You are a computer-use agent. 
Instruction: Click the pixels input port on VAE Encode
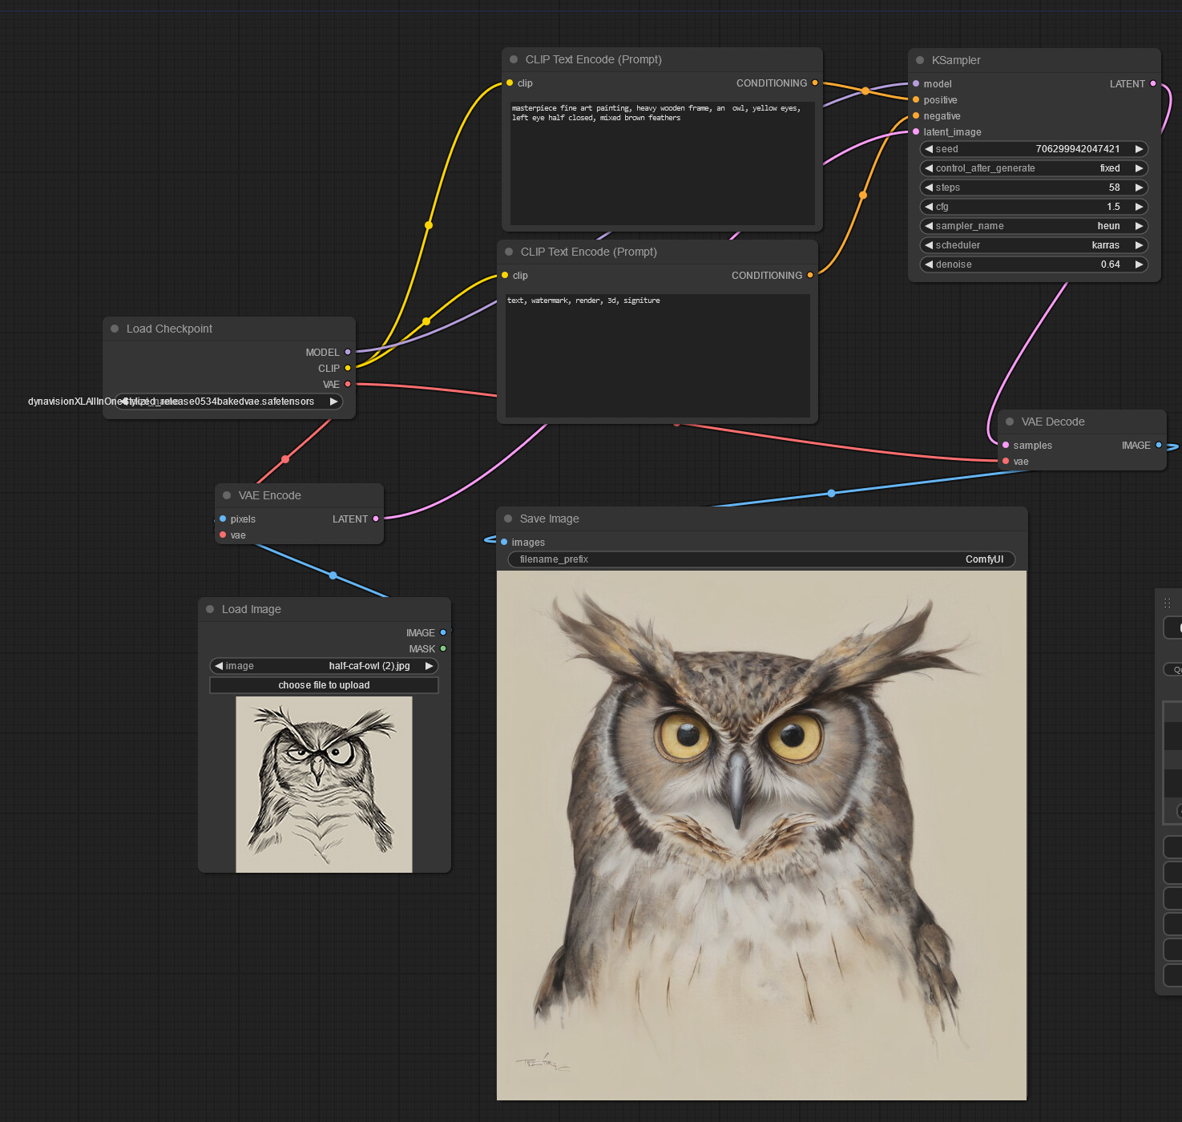(x=223, y=519)
